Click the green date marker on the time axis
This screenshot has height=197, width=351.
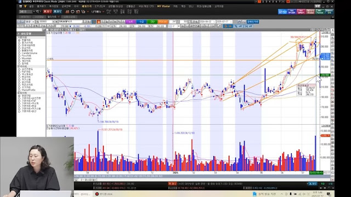[x=316, y=172]
